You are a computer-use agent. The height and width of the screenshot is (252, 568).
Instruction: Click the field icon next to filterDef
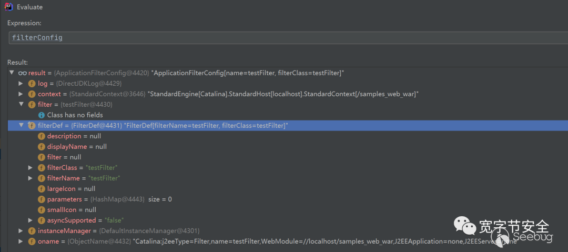click(x=32, y=125)
